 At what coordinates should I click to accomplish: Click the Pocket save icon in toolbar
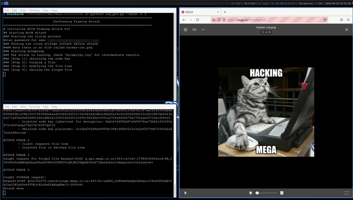341,20
